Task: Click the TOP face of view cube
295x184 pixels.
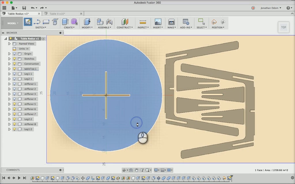Action: pos(283,27)
